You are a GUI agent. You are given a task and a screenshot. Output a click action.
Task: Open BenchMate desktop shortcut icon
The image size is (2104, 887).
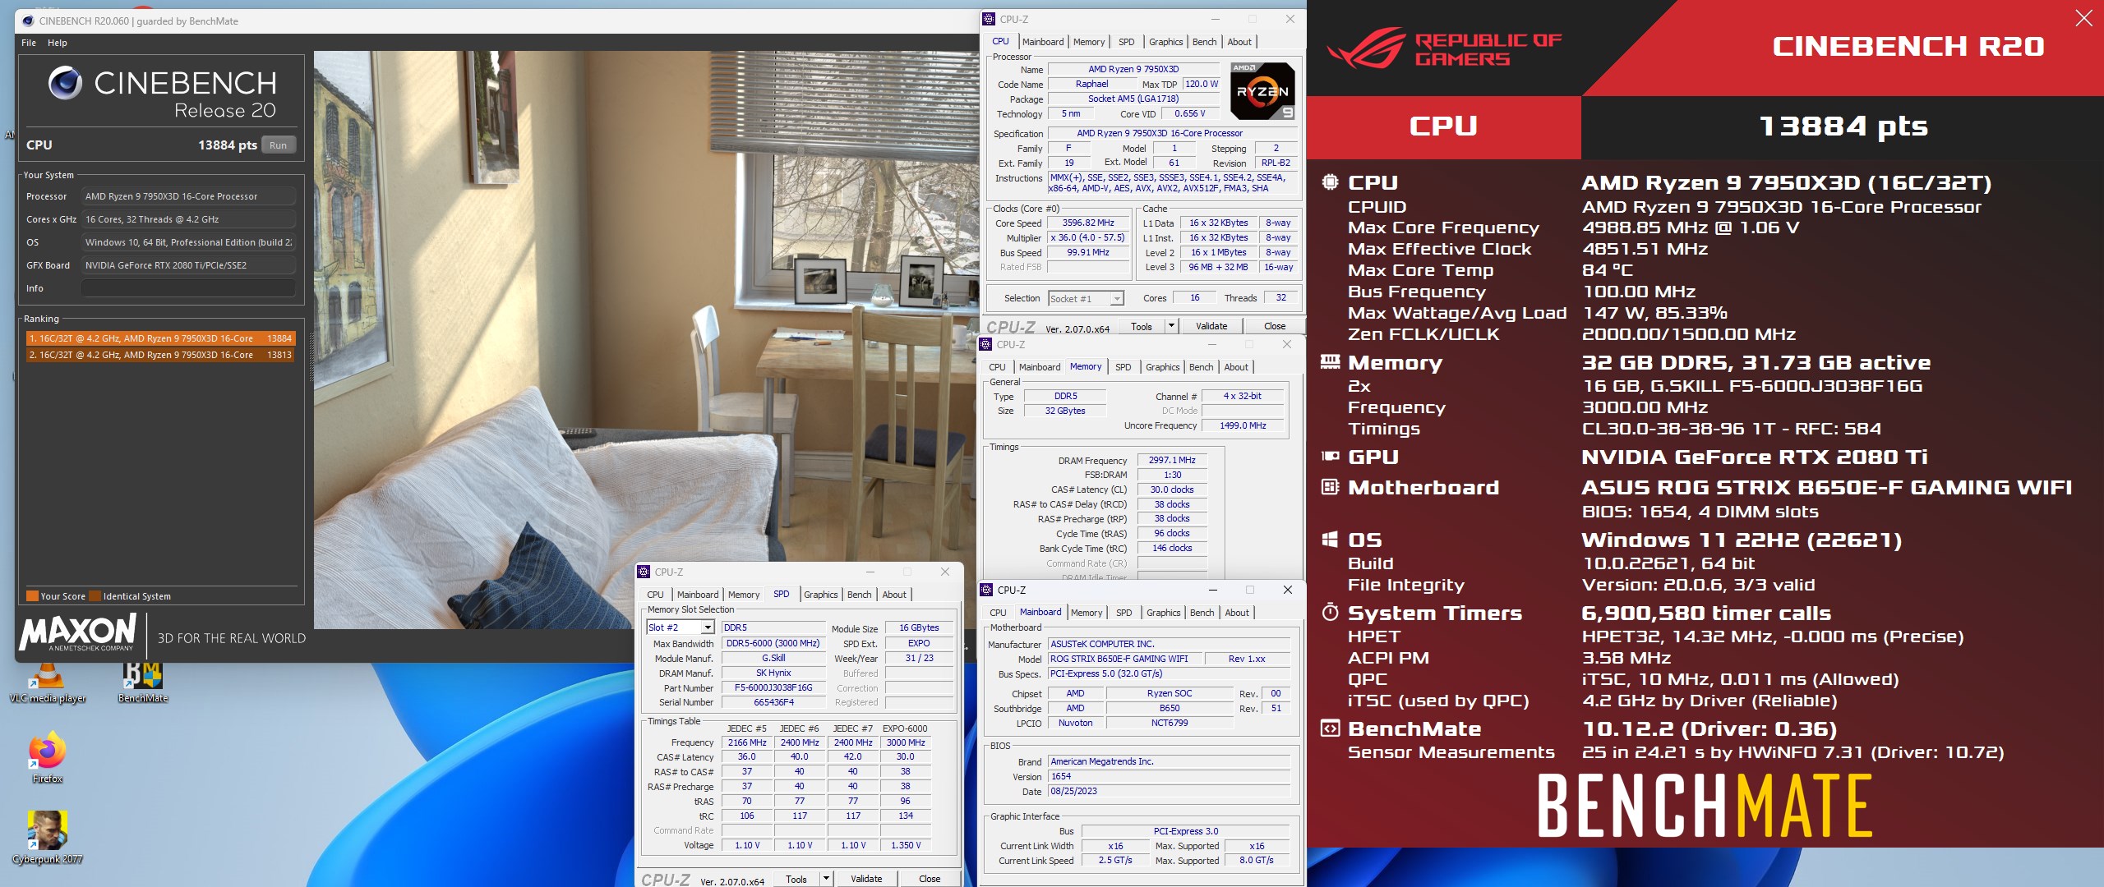tap(142, 682)
